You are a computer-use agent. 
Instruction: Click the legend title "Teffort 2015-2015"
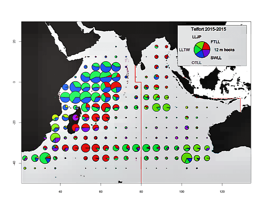point(208,29)
